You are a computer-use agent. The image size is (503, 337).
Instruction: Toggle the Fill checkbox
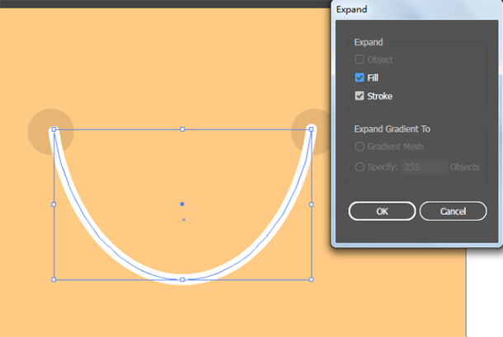tap(360, 77)
